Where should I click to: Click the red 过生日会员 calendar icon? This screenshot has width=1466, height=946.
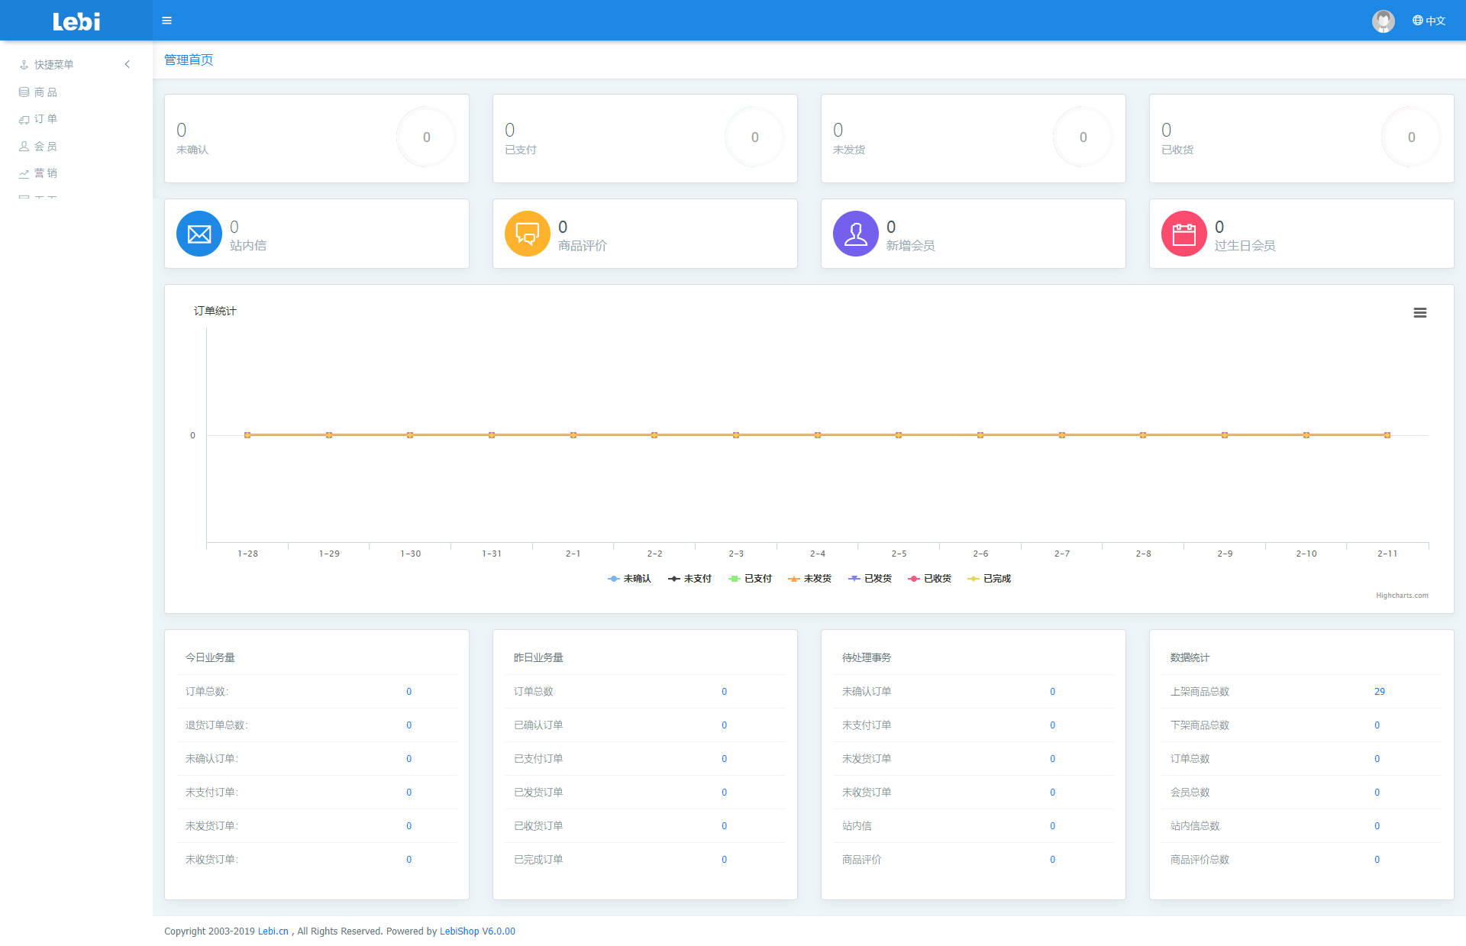tap(1183, 234)
